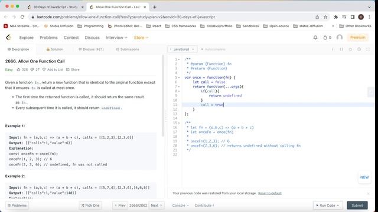Open the editor info icon
Image resolution: width=378 pixels, height=212 pixels.
click(x=333, y=49)
